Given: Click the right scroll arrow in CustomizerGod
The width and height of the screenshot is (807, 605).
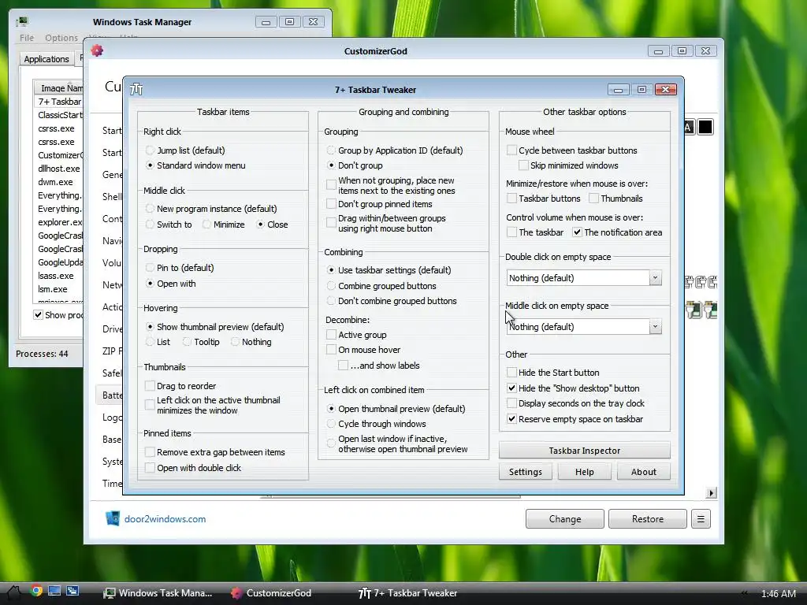Looking at the screenshot, I should 711,493.
